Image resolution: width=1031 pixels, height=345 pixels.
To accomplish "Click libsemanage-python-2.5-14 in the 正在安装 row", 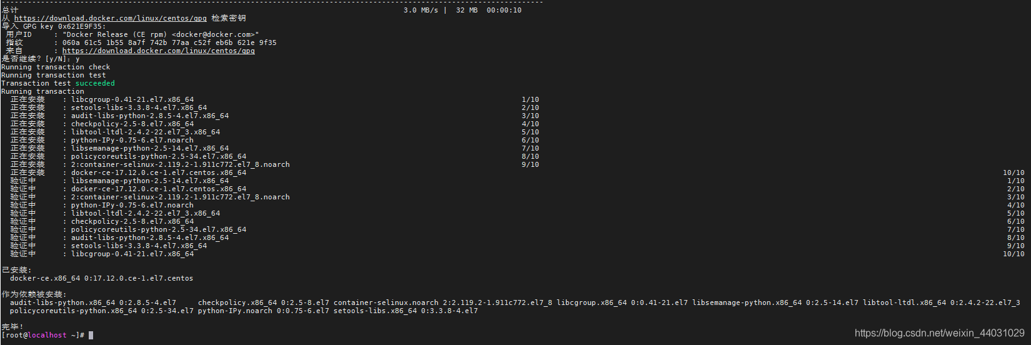I will (x=150, y=148).
